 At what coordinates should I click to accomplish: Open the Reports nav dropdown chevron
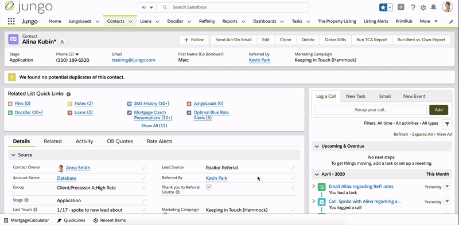(243, 22)
